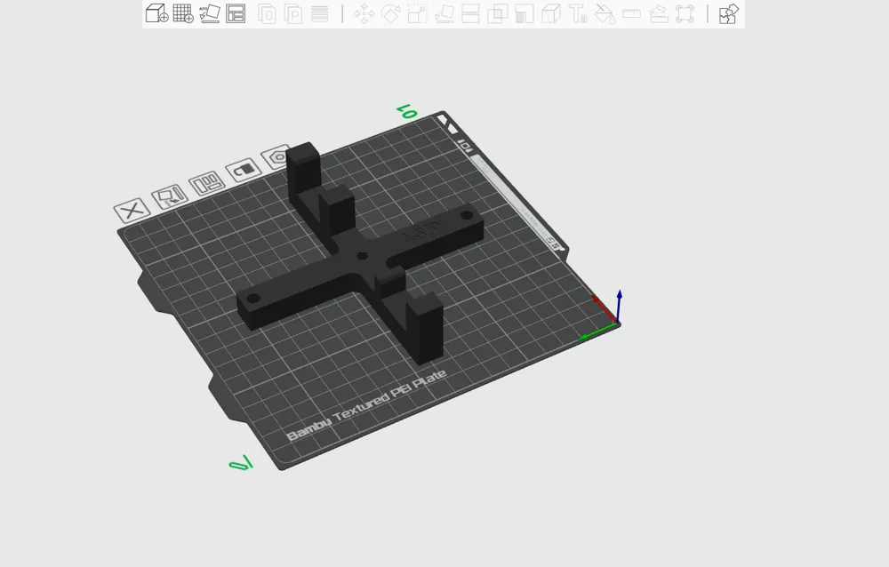Toggle the plate lock icon
The height and width of the screenshot is (567, 889).
click(243, 170)
